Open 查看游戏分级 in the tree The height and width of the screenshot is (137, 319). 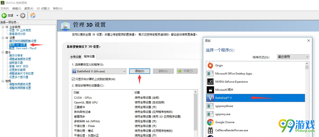[x=17, y=34]
